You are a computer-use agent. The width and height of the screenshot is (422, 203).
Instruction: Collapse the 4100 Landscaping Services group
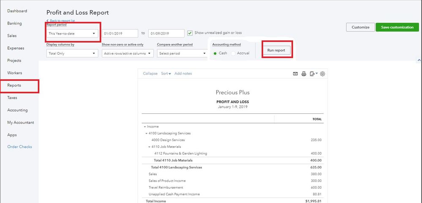pyautogui.click(x=147, y=134)
